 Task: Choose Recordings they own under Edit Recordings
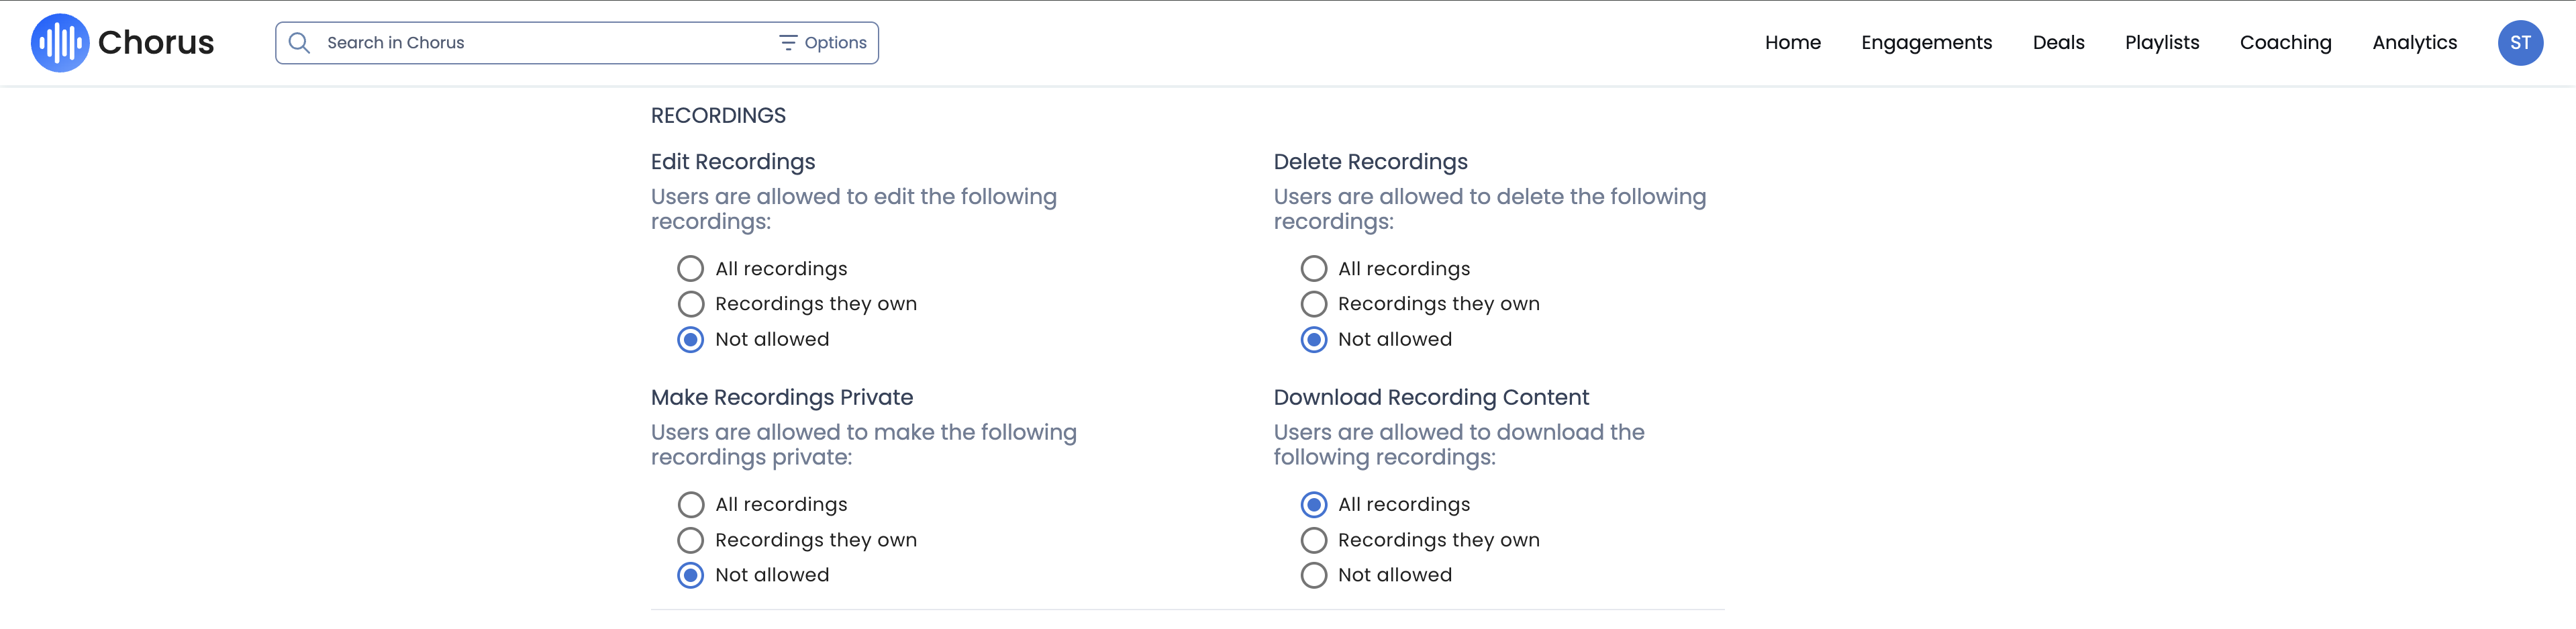tap(690, 303)
